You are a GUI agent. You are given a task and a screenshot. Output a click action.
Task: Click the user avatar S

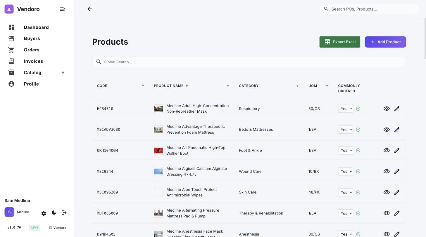[9, 212]
